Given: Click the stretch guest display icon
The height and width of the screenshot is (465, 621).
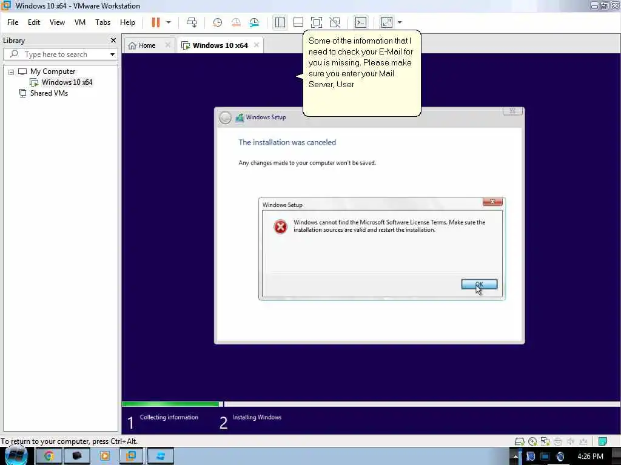Looking at the screenshot, I should pyautogui.click(x=387, y=22).
